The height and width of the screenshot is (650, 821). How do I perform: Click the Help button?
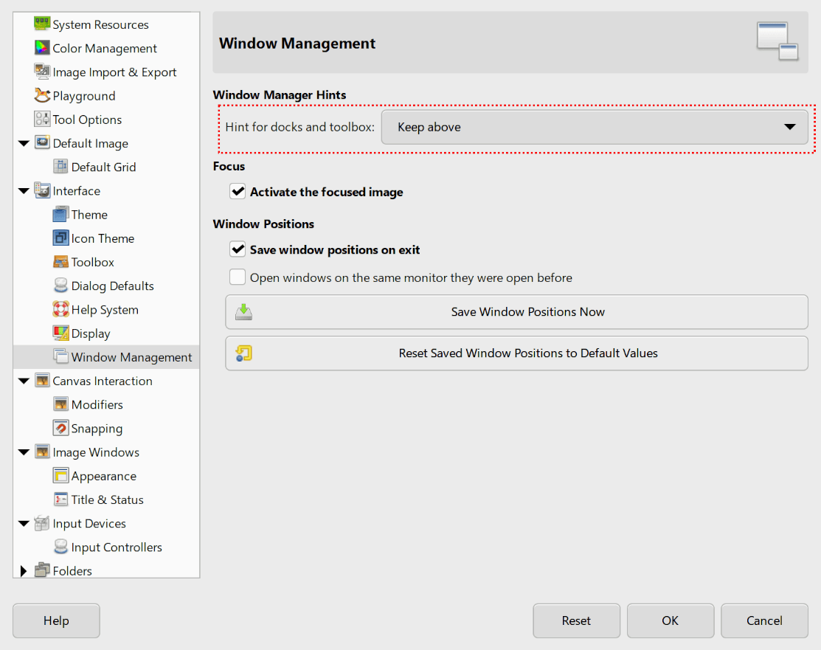[x=55, y=620]
